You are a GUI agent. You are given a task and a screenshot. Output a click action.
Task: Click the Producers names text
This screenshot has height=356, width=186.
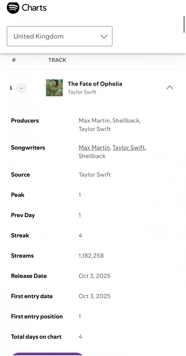pos(109,125)
